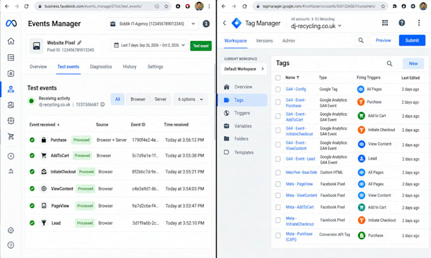Open the Siddik IT-Agency business account dropdown
Viewport: 431px width, 258px height.
[153, 24]
